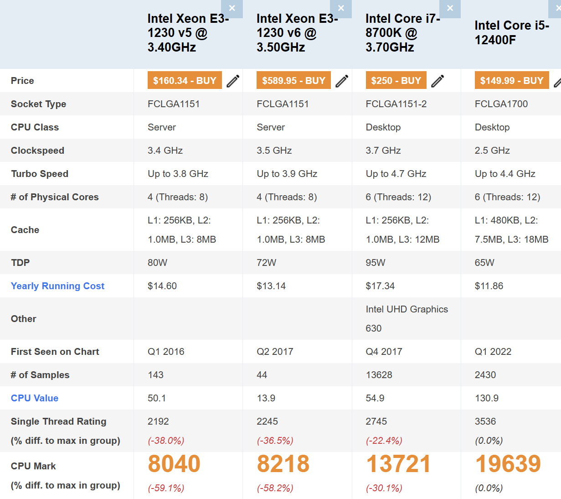Click the 13721 CPU Mark score

point(398,464)
